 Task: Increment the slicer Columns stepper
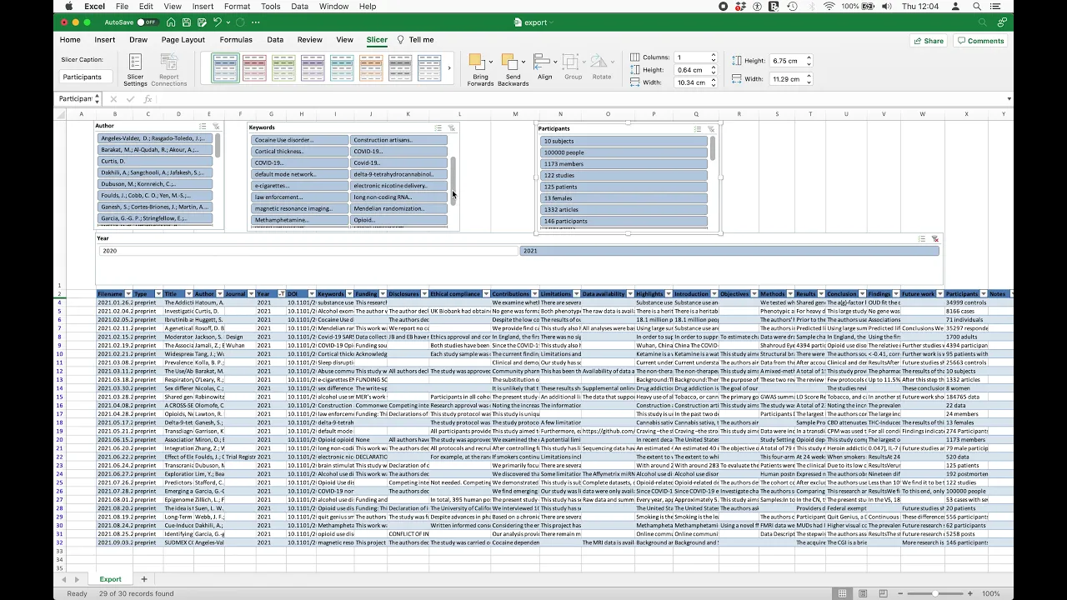(714, 55)
